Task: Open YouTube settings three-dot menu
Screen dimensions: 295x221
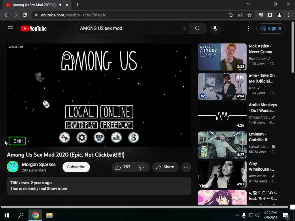Action: (248, 28)
